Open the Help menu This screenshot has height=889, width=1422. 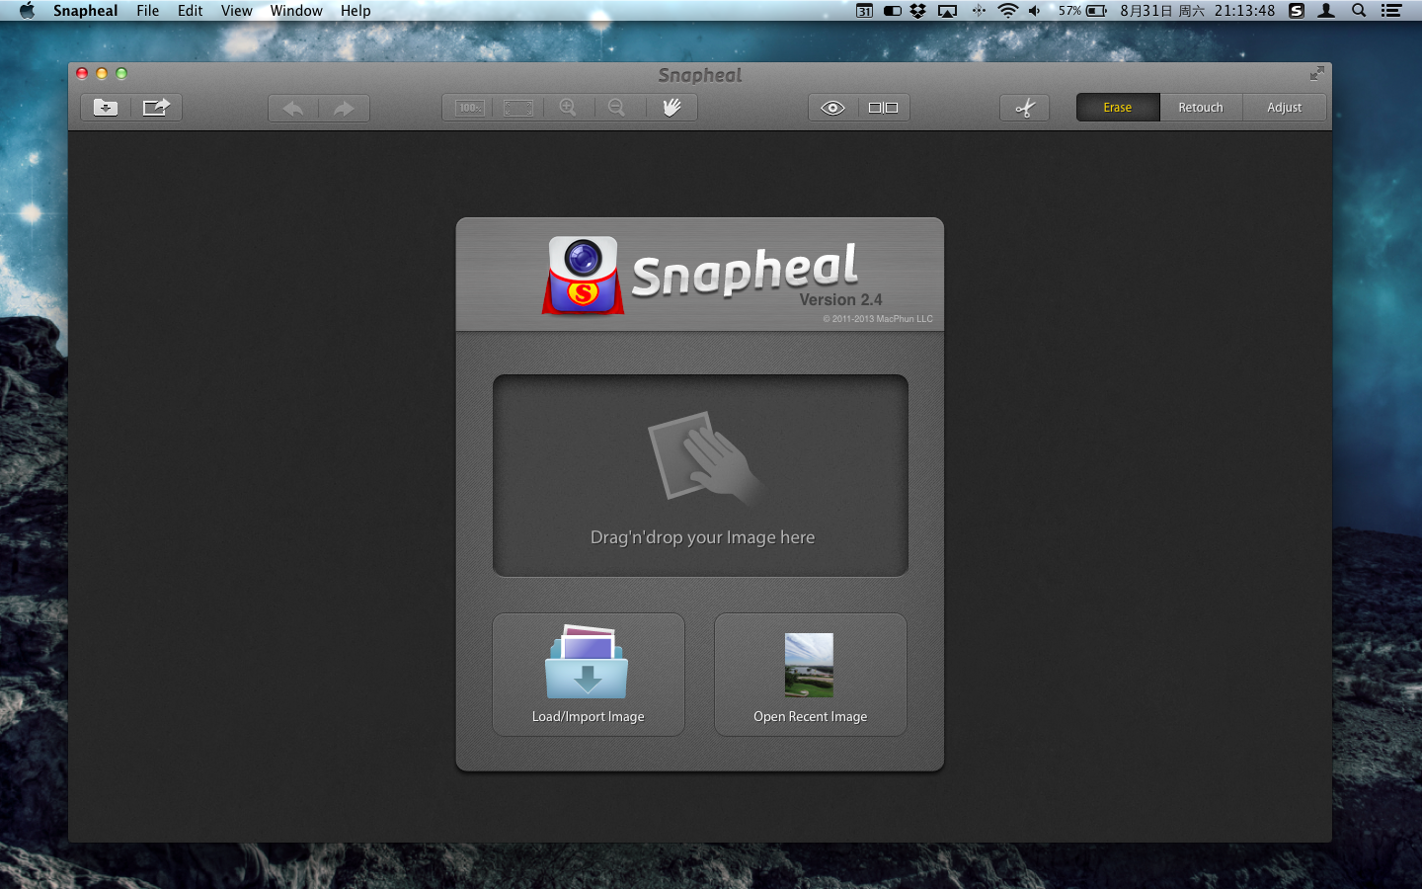pos(355,11)
